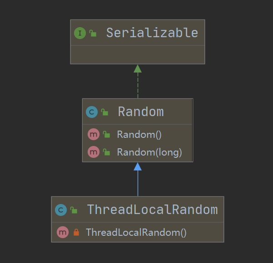Click the Random(long) method icon

(94, 152)
